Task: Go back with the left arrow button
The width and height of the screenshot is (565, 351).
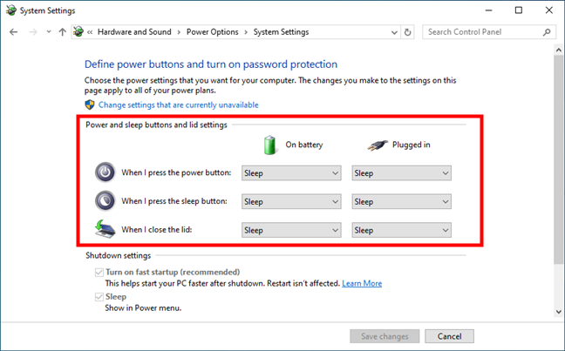Action: [13, 32]
